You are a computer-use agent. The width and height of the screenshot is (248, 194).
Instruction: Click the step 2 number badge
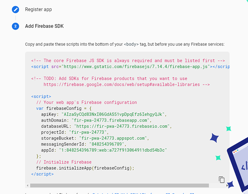click(x=15, y=26)
